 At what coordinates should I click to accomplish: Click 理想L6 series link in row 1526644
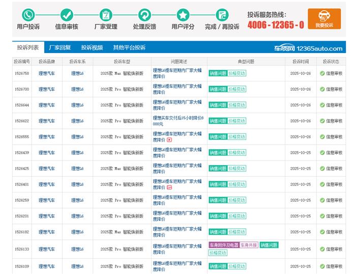tap(77, 105)
